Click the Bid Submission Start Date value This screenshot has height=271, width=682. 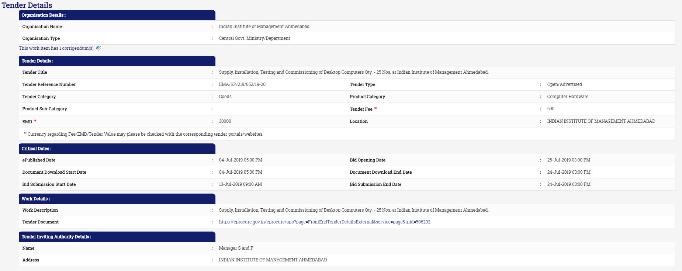(x=240, y=184)
